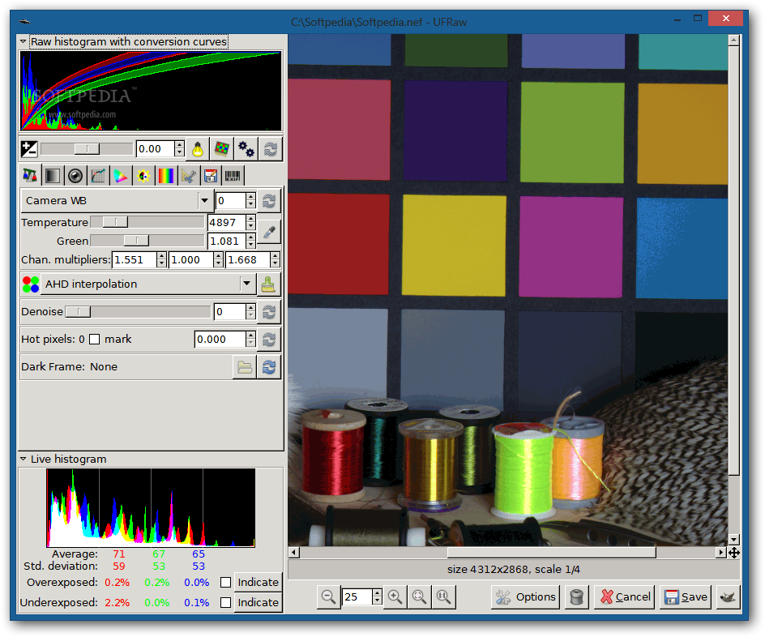Click the preview pan navigation cross icon
765x637 pixels.
coord(733,553)
